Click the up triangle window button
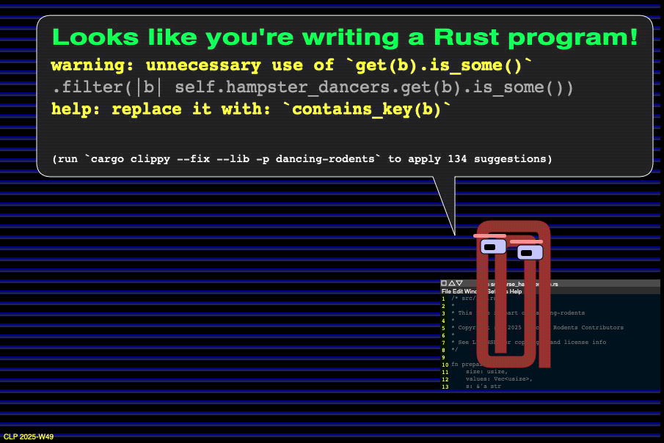Screen dimensions: 664x443 452,283
